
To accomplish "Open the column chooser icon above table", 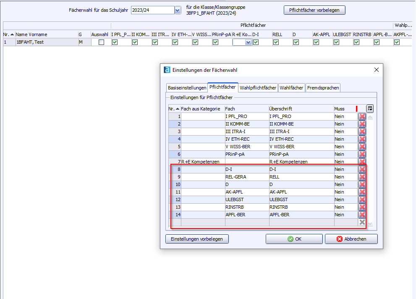I will 370,108.
